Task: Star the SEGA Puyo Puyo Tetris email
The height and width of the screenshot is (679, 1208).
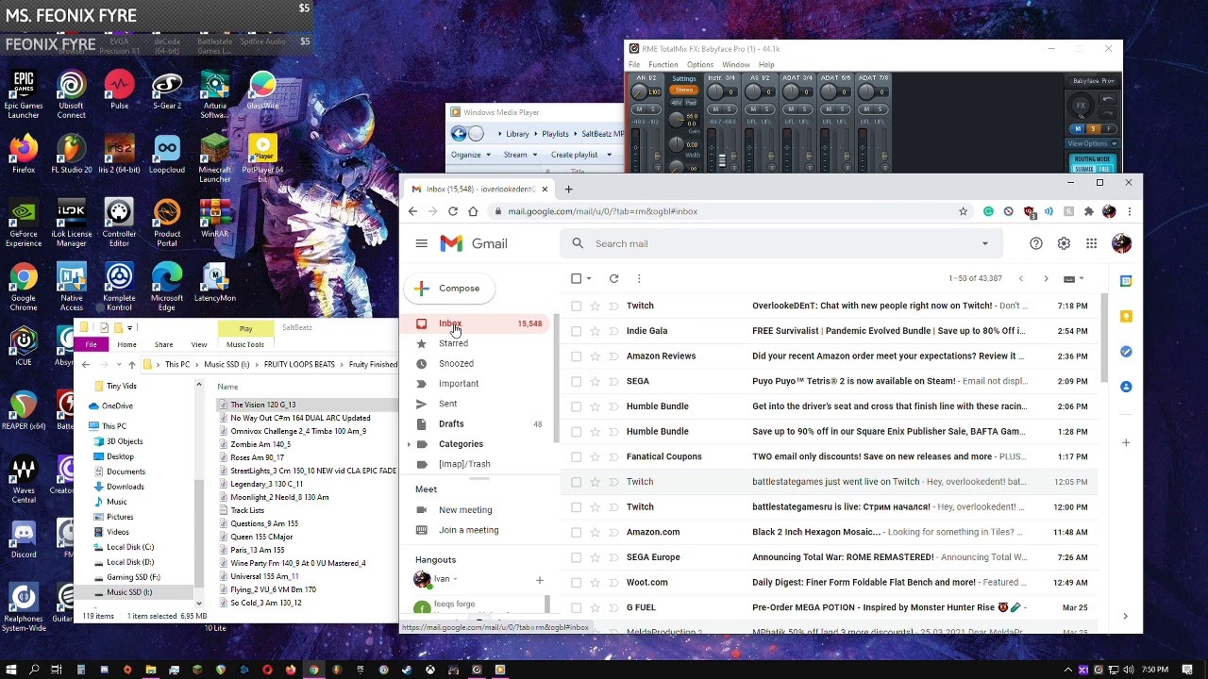Action: pos(595,381)
